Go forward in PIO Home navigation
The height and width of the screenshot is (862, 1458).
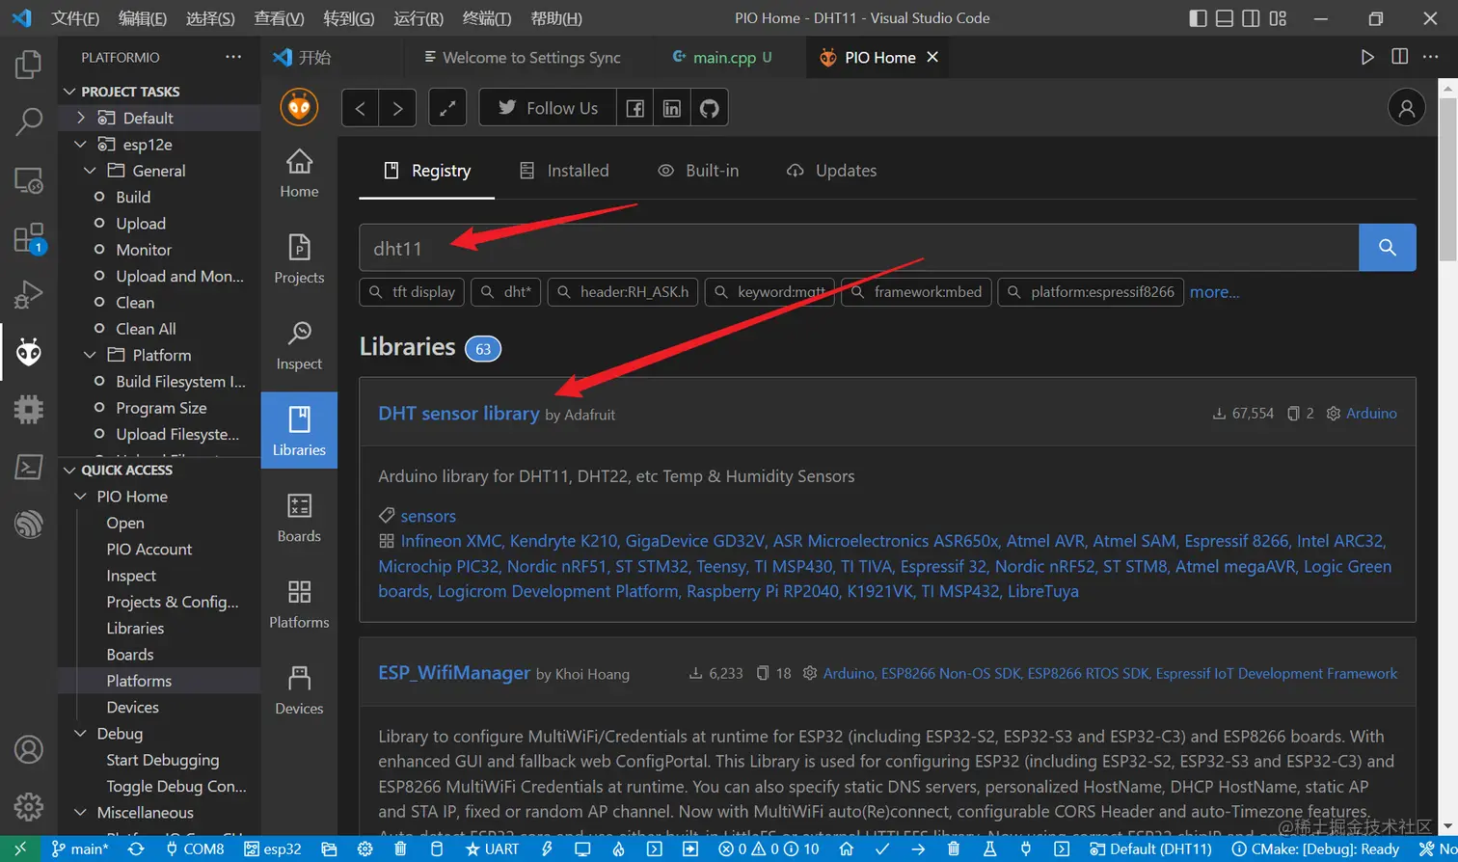point(397,108)
